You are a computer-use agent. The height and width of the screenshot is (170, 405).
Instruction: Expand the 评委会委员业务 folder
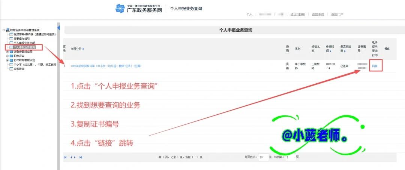click(7, 52)
